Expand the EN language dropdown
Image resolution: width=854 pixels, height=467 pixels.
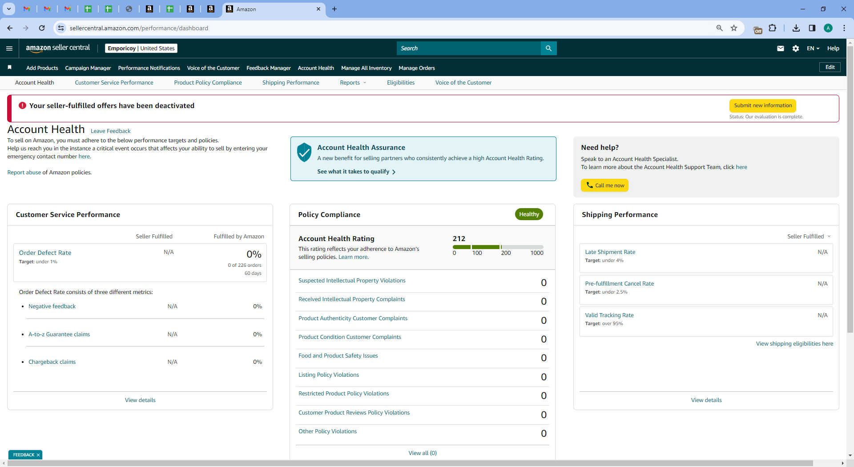(x=813, y=48)
